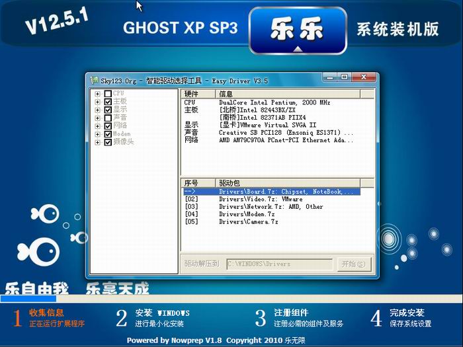Click the 序号 column header
The image size is (463, 347).
coord(198,183)
